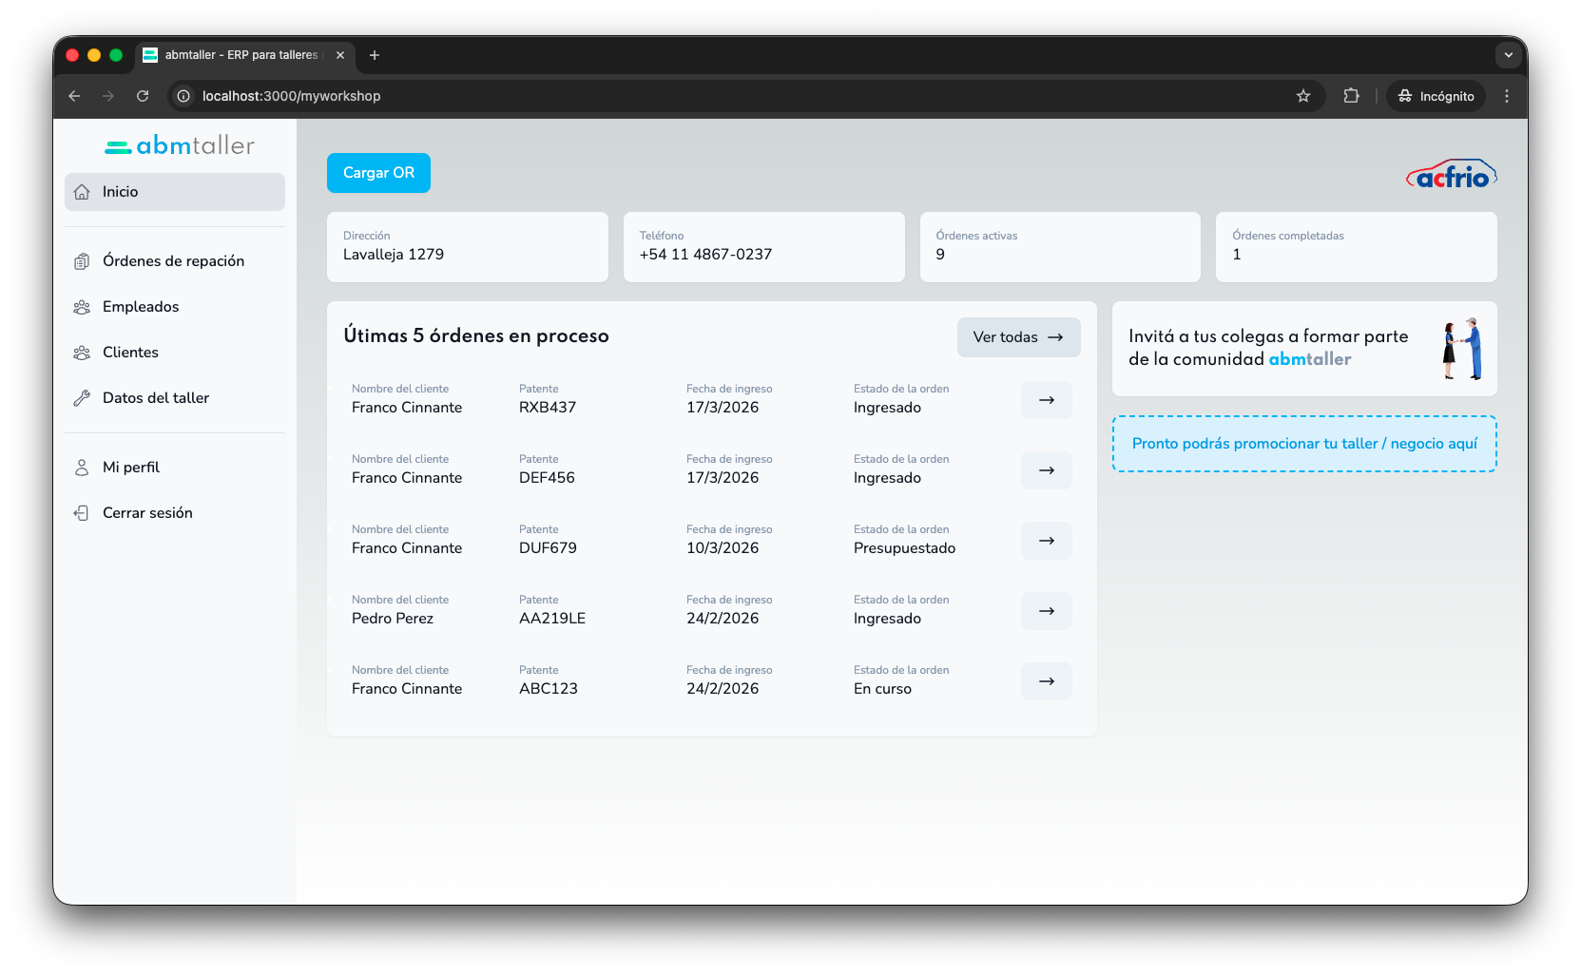The width and height of the screenshot is (1581, 975).
Task: Open the RXB437 order with its arrow button
Action: point(1046,400)
